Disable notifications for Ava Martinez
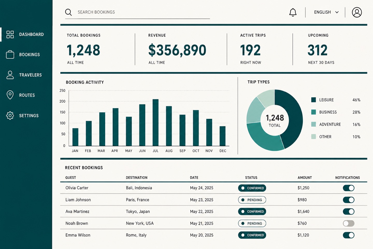This screenshot has height=249, width=373. coord(349,212)
